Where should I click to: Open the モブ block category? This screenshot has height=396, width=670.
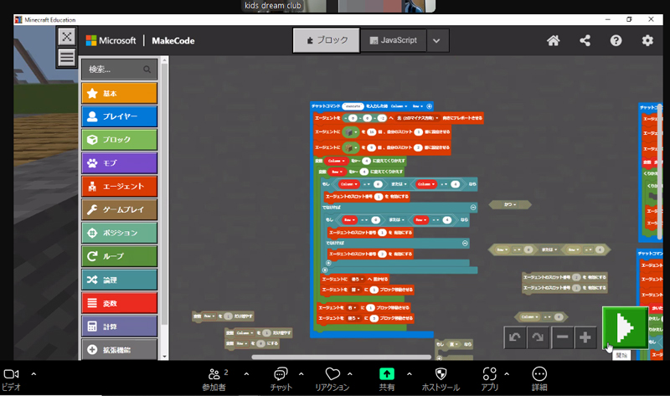120,162
